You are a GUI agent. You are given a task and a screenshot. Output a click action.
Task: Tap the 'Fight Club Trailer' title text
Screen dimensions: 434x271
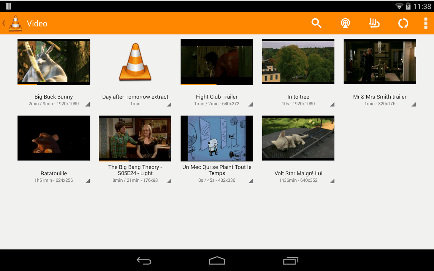click(217, 97)
